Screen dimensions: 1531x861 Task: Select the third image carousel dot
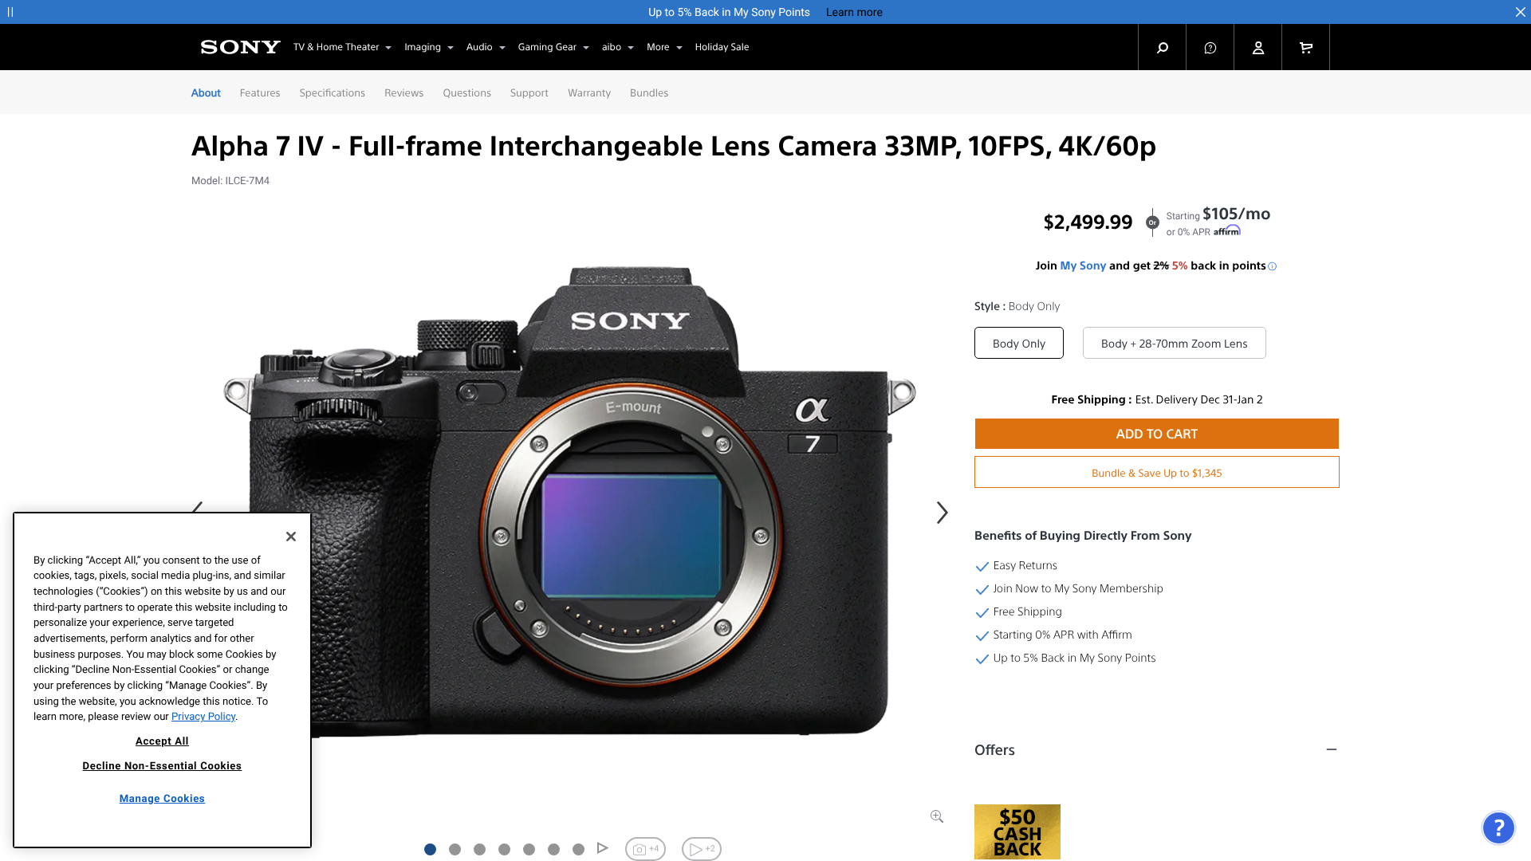click(479, 849)
